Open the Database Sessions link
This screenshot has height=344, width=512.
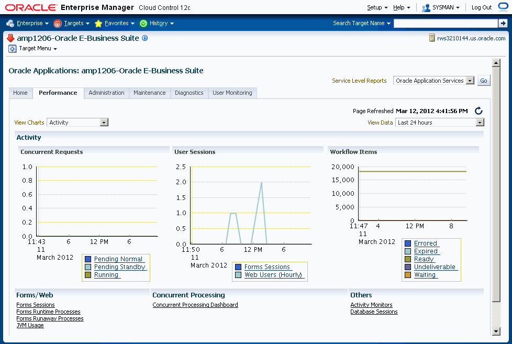pyautogui.click(x=374, y=312)
